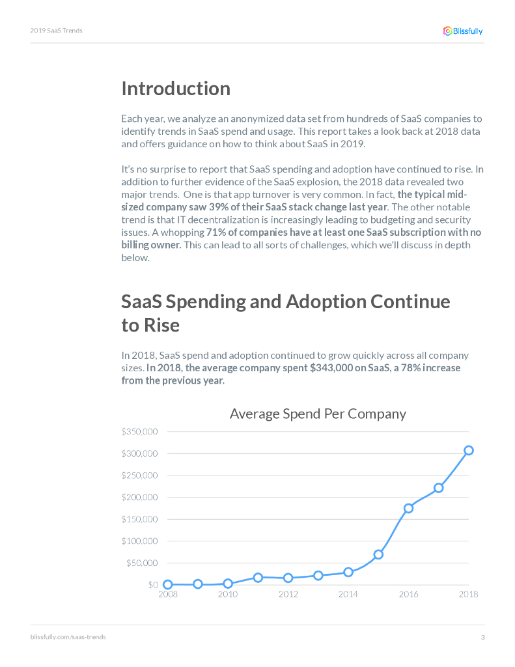
Task: Select the 2017 data point marker
Action: point(439,488)
